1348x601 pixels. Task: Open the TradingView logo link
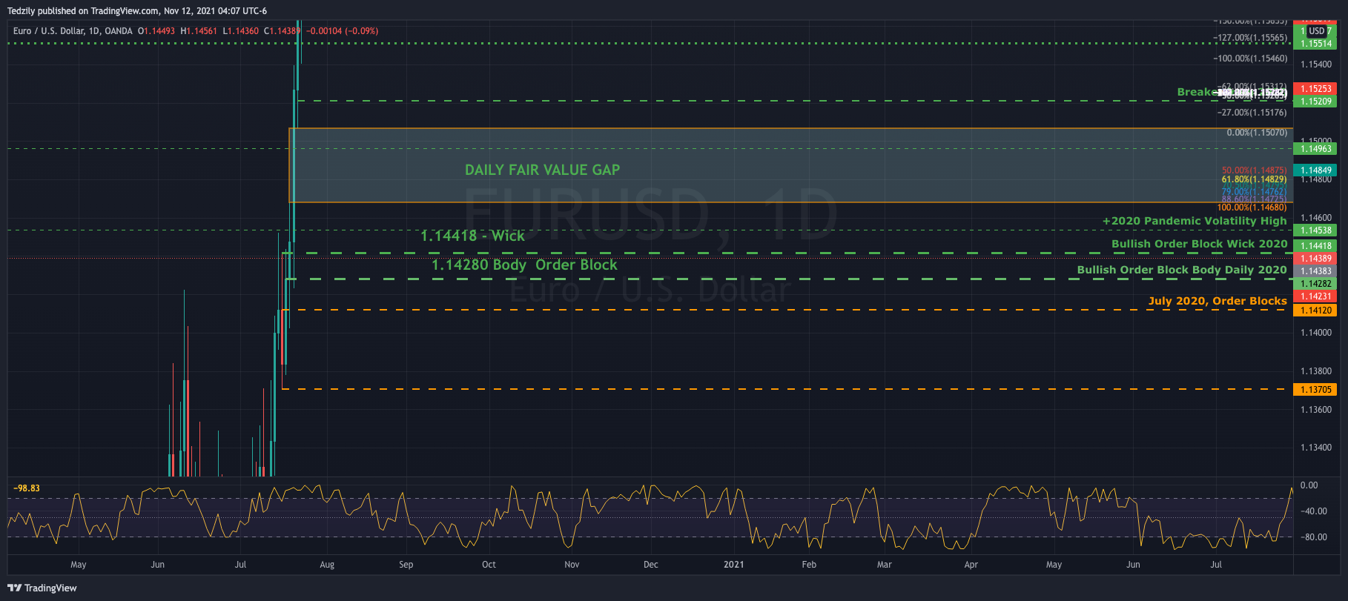point(42,588)
